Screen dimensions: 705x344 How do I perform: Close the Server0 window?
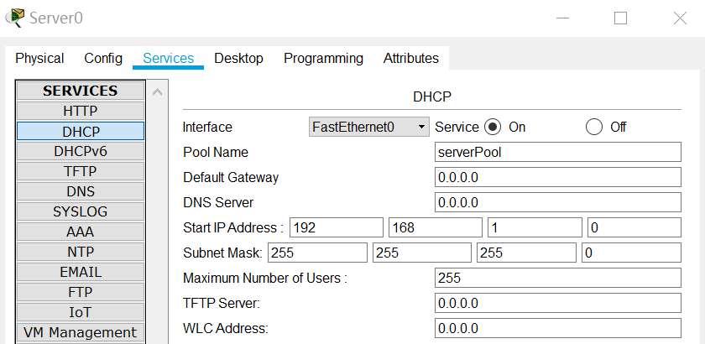[680, 18]
